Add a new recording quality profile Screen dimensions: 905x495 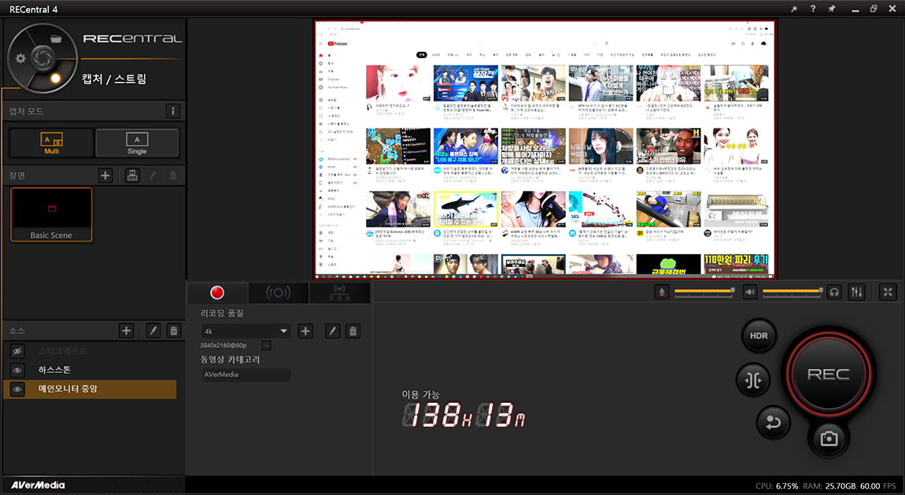point(305,331)
